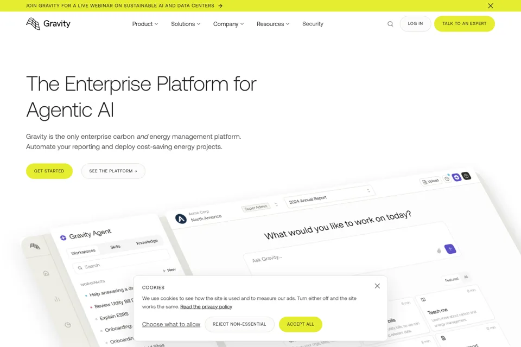Image resolution: width=521 pixels, height=347 pixels.
Task: Open the Gravity logo home link
Action: pos(48,24)
